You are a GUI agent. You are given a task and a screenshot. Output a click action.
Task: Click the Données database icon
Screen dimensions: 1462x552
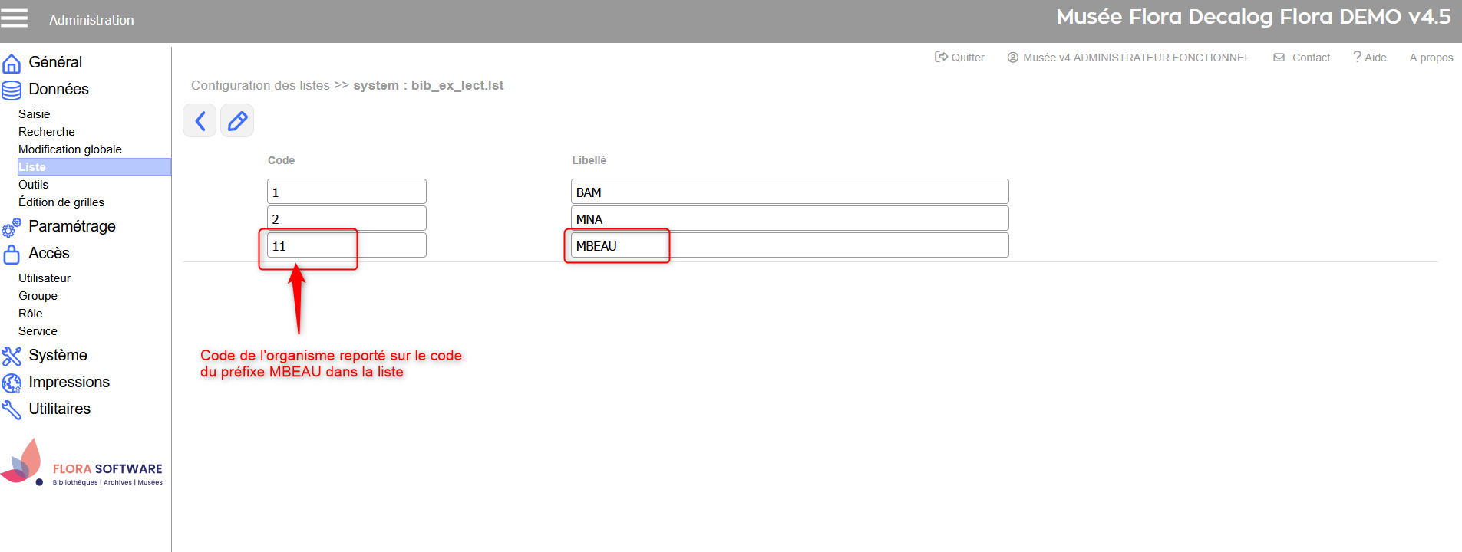[x=12, y=90]
